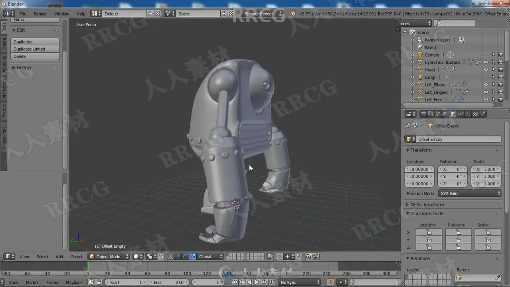Hide Cylindrical Buttons with its eye icon
The width and height of the screenshot is (510, 287).
click(x=486, y=62)
